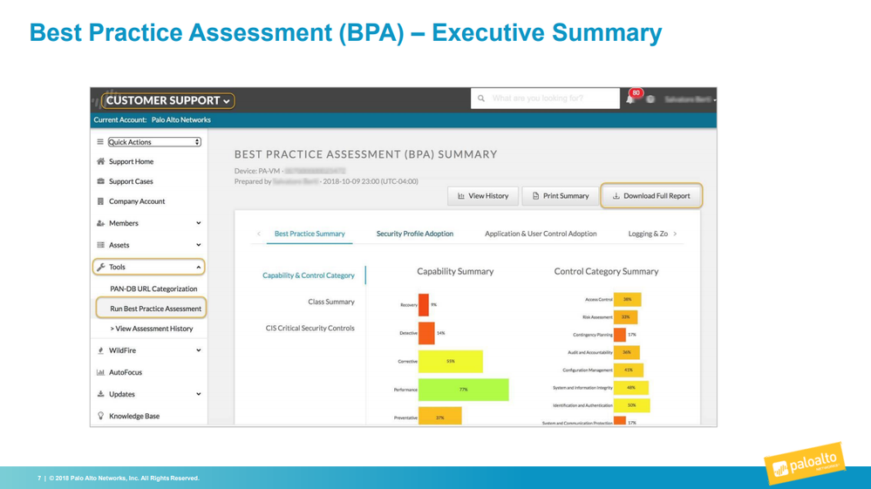Switch to Best Practice Summary tab
871x489 pixels.
click(310, 234)
